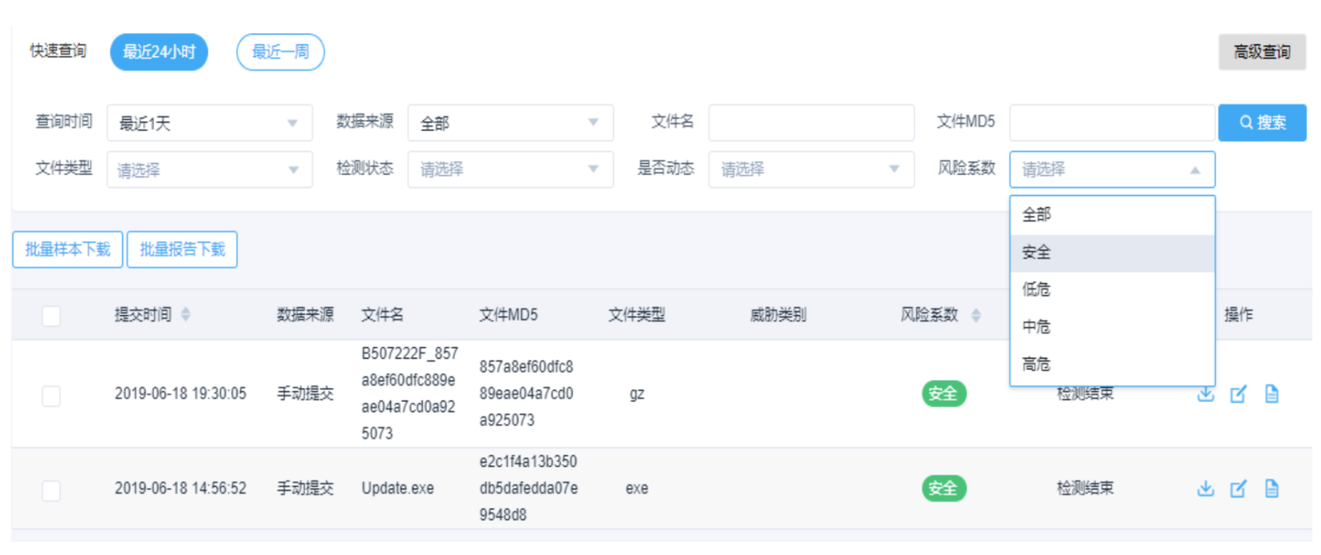This screenshot has height=555, width=1321.
Task: Choose 高危 from the risk dropdown list
Action: (1037, 364)
